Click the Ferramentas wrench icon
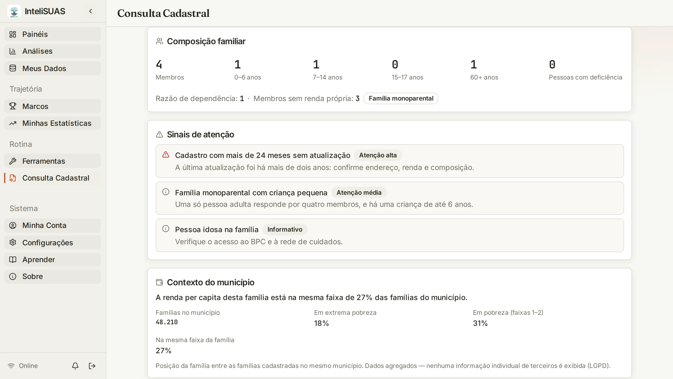673x379 pixels. click(13, 161)
